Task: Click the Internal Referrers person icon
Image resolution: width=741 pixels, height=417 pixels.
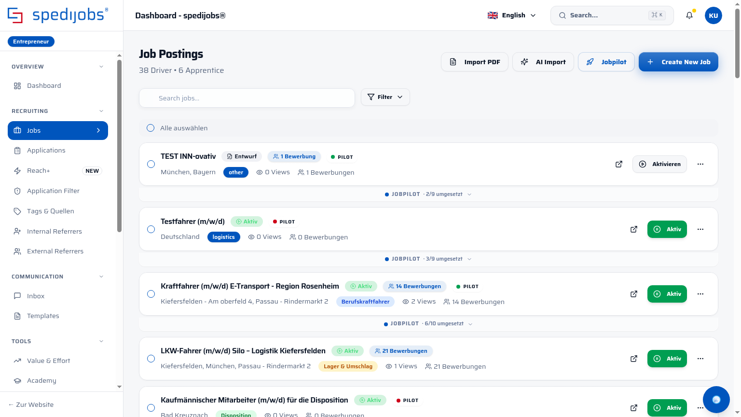Action: 17,232
